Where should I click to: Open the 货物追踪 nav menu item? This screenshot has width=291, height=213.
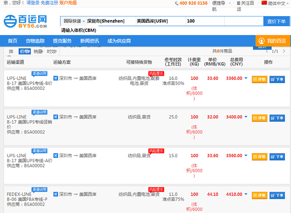pyautogui.click(x=35, y=41)
